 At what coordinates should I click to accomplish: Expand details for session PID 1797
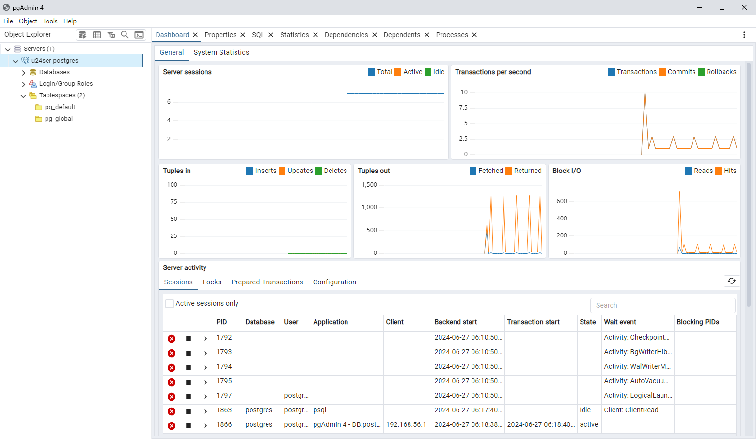coord(205,397)
